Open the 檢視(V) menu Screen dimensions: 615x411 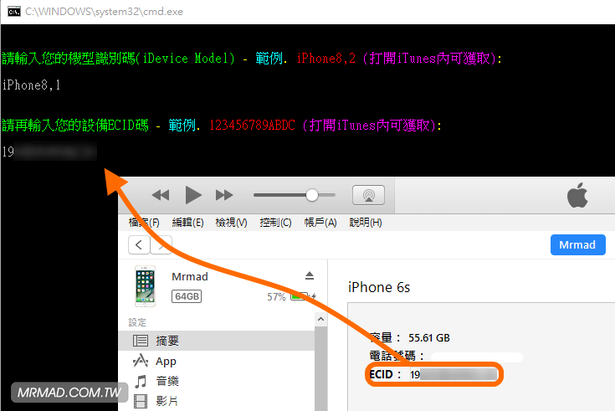point(231,223)
